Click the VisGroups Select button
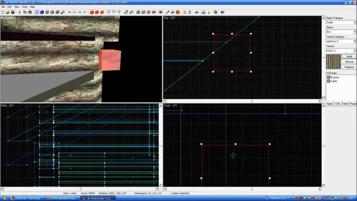 coord(345,104)
